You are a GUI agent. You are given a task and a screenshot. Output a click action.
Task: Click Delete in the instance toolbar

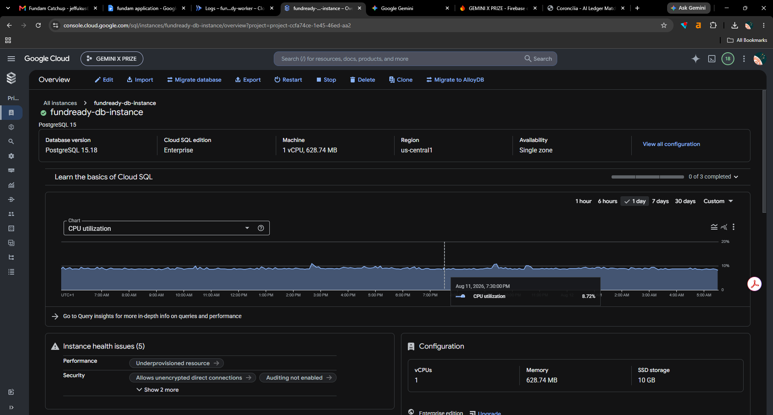362,80
